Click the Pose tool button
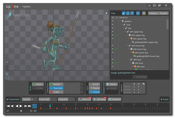 coord(38,84)
